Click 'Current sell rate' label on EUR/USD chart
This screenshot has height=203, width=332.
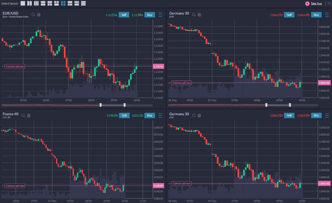click(15, 67)
